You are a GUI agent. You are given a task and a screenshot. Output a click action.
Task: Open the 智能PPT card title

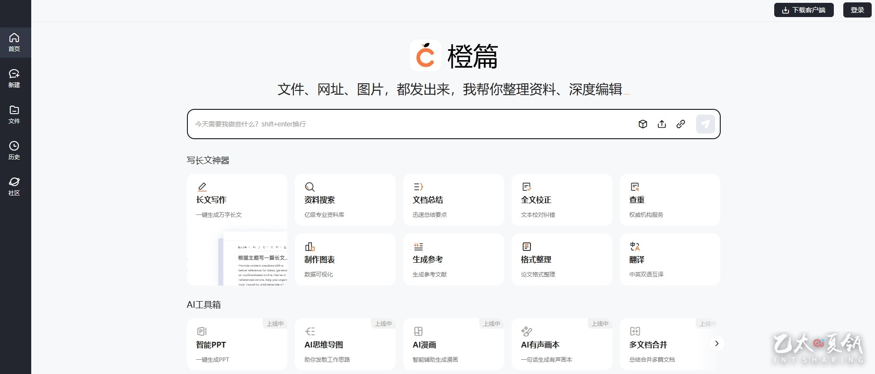(x=211, y=345)
